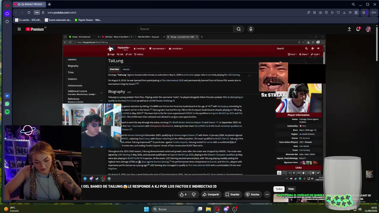Click the YouTube 'Buscar' search field
The height and width of the screenshot is (213, 379).
coord(186,29)
